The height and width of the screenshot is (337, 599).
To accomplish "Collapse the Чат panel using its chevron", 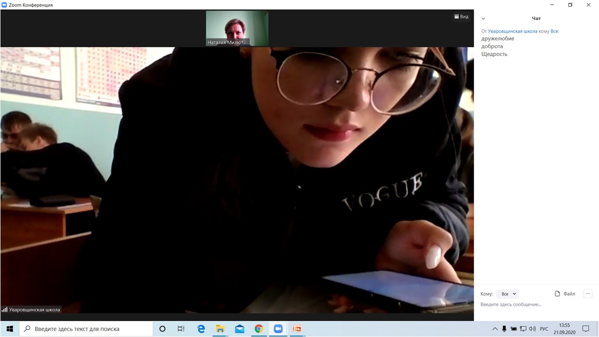I will (483, 19).
